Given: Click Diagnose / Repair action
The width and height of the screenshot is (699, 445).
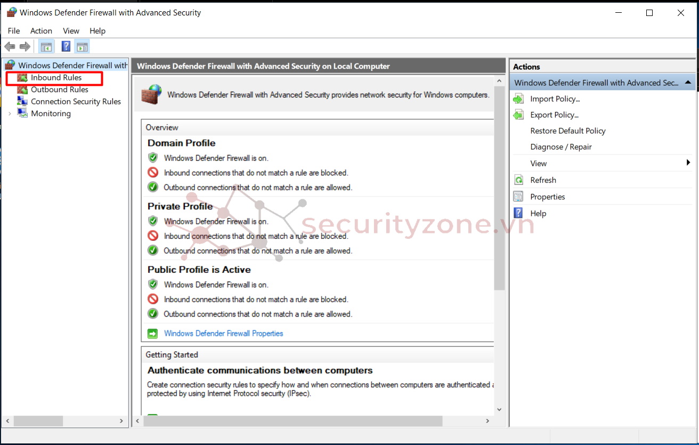Looking at the screenshot, I should (x=561, y=147).
